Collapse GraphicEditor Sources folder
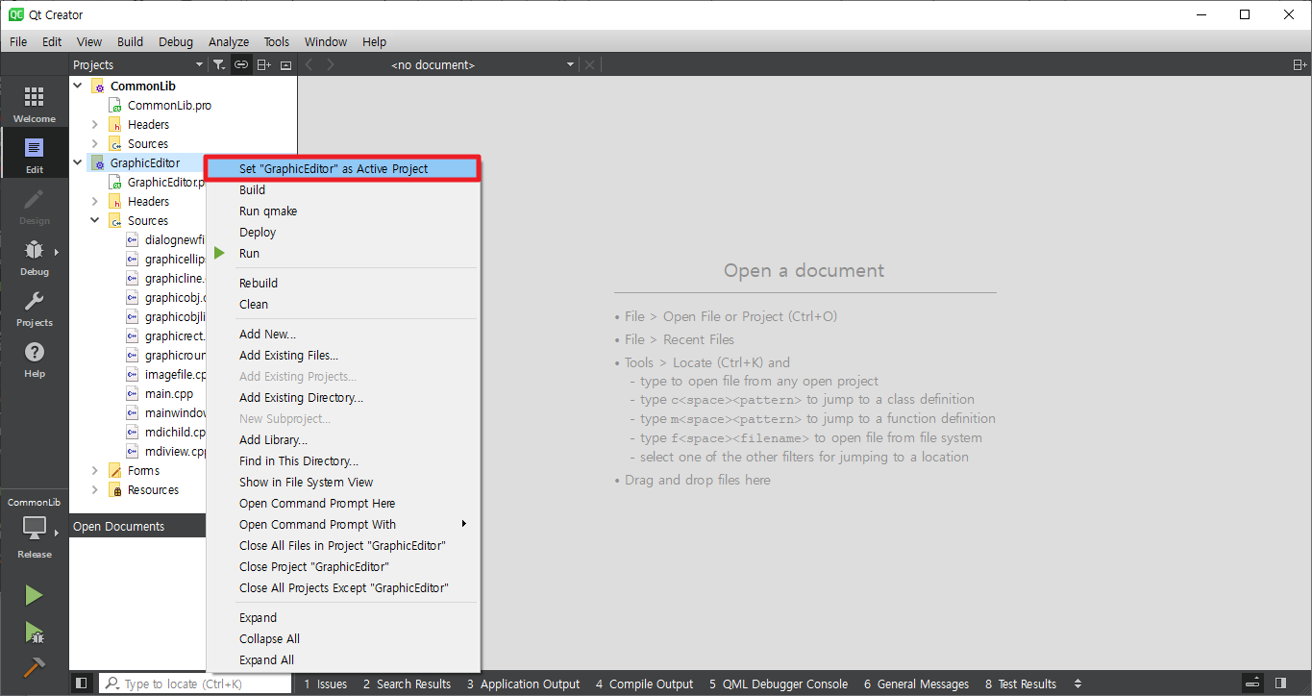The width and height of the screenshot is (1312, 696). click(94, 220)
